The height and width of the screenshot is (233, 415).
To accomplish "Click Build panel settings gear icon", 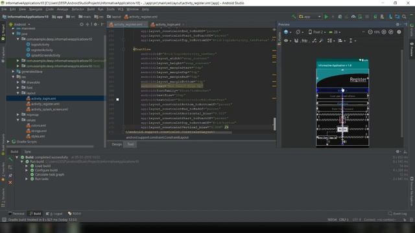I will [x=397, y=151].
